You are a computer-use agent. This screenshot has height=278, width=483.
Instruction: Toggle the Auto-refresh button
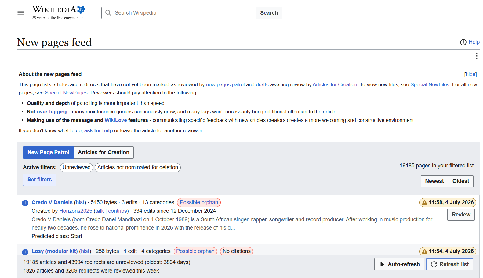[x=399, y=264]
